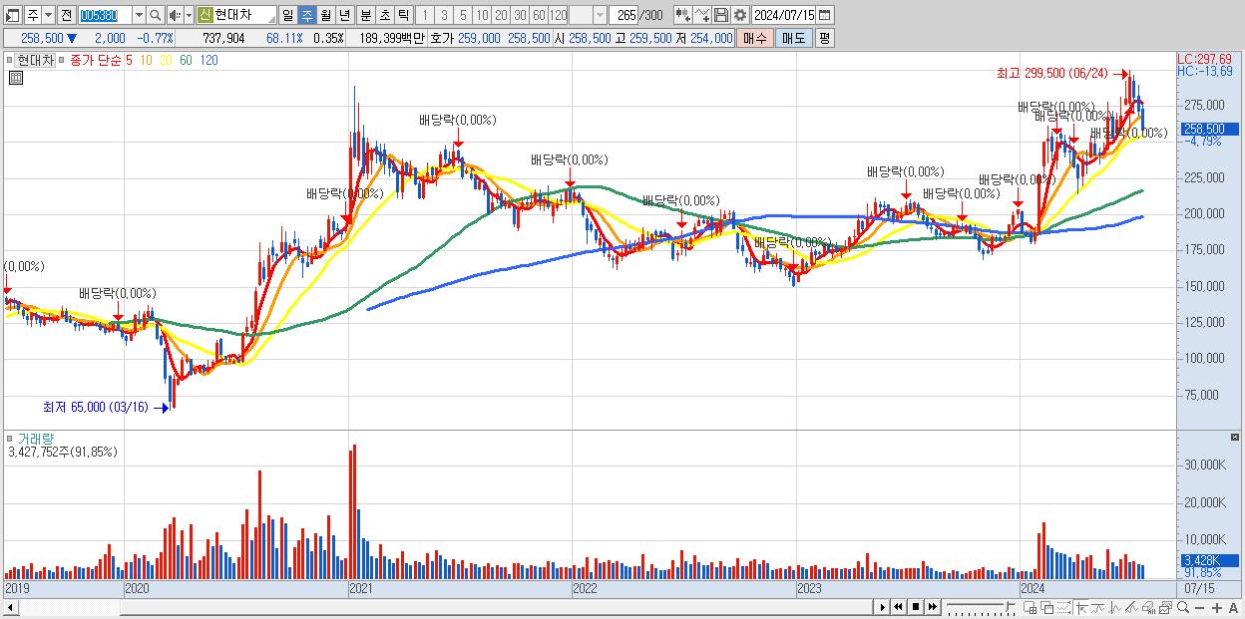The image size is (1245, 619).
Task: Click the 종가 단순 moving average label
Action: 96,60
